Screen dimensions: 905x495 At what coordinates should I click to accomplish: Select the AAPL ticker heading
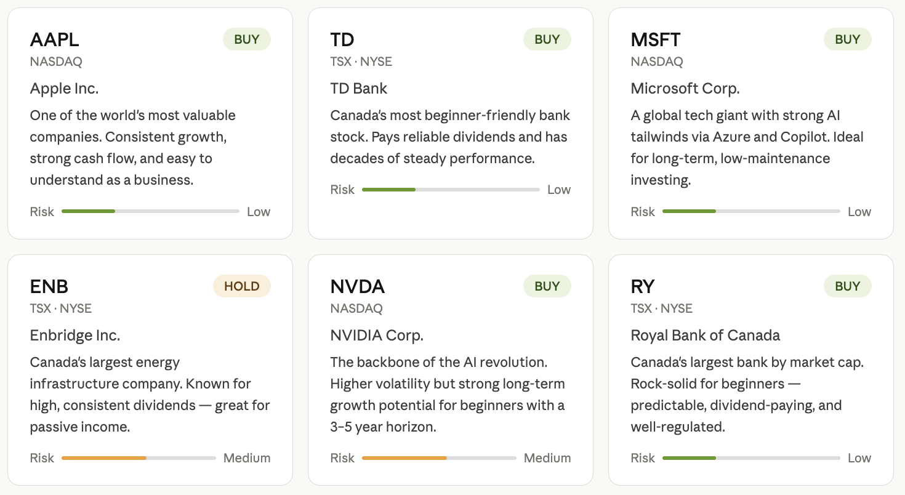click(x=55, y=40)
